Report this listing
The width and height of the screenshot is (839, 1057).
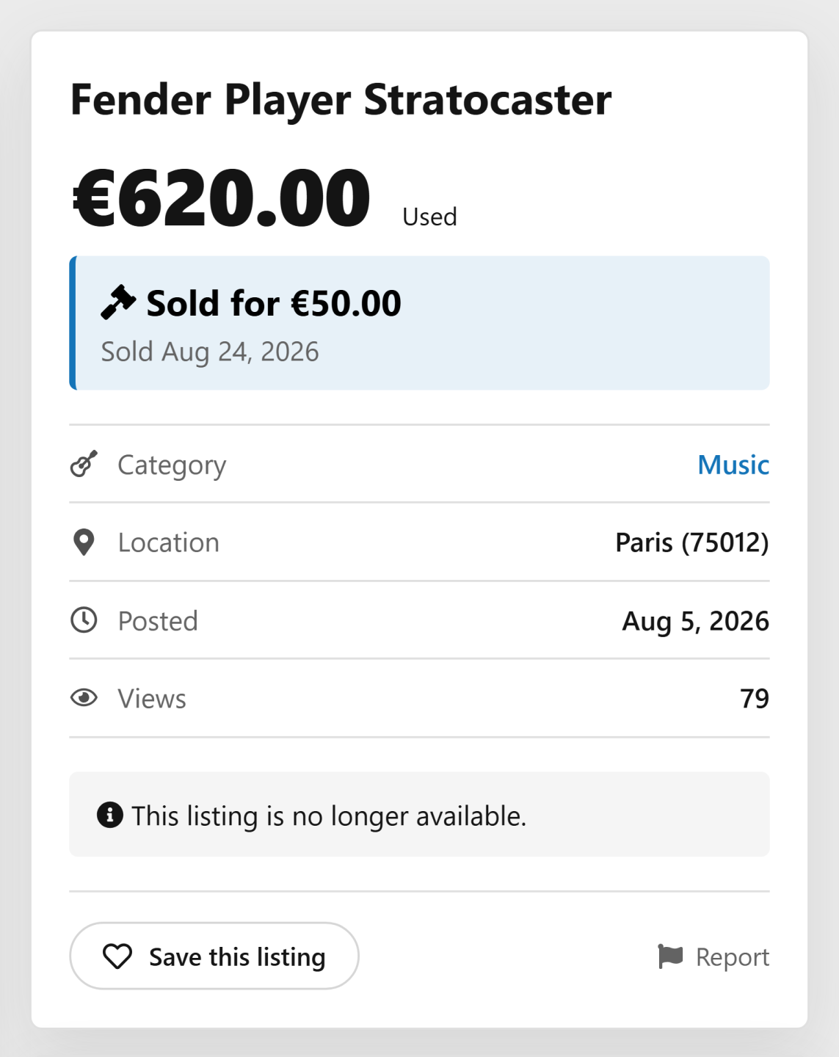pyautogui.click(x=713, y=956)
